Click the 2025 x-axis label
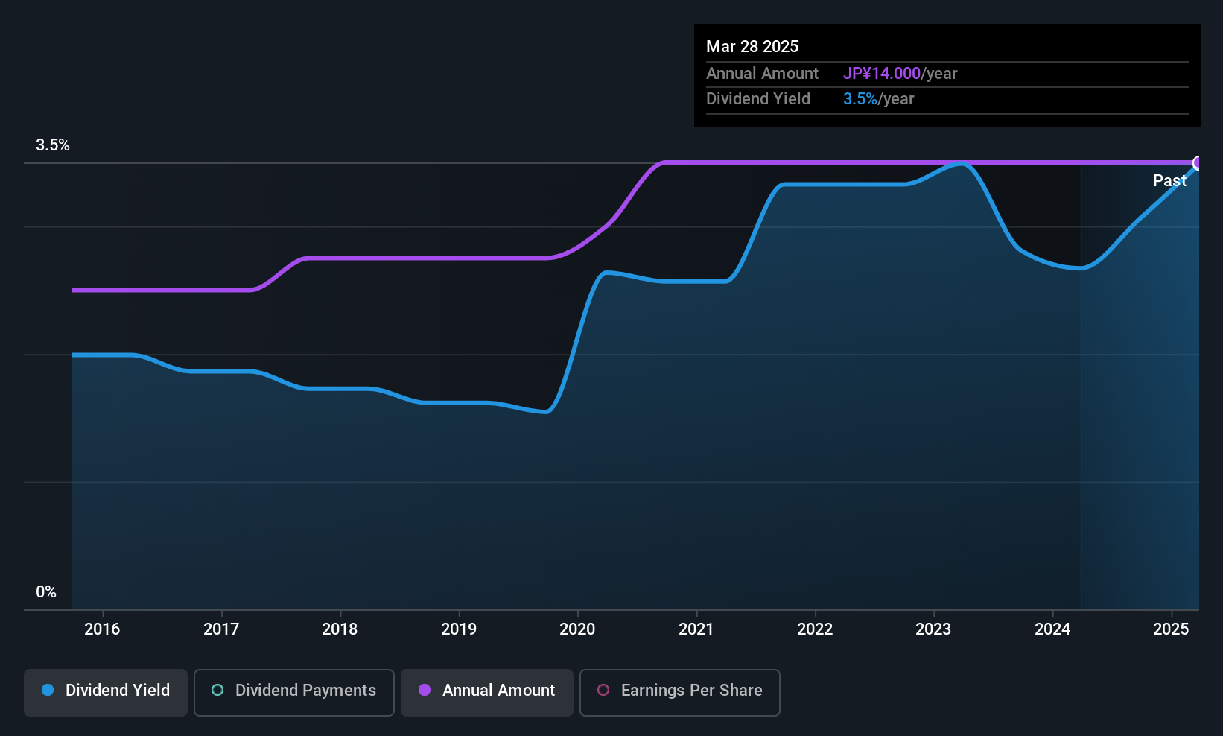This screenshot has height=736, width=1223. coord(1171,629)
